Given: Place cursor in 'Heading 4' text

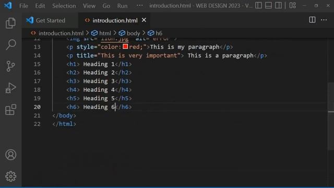Looking at the screenshot, I should click(99, 90).
